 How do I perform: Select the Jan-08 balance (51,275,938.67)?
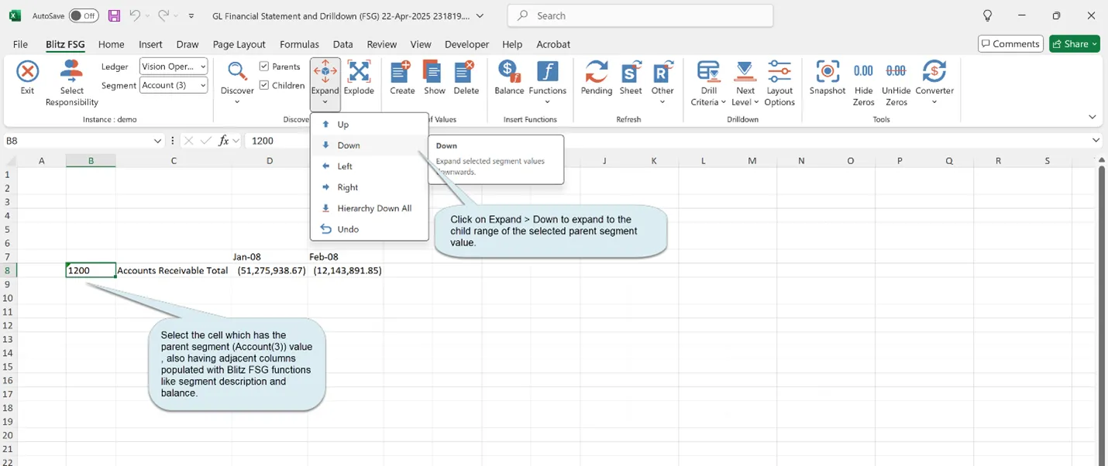[x=270, y=270]
